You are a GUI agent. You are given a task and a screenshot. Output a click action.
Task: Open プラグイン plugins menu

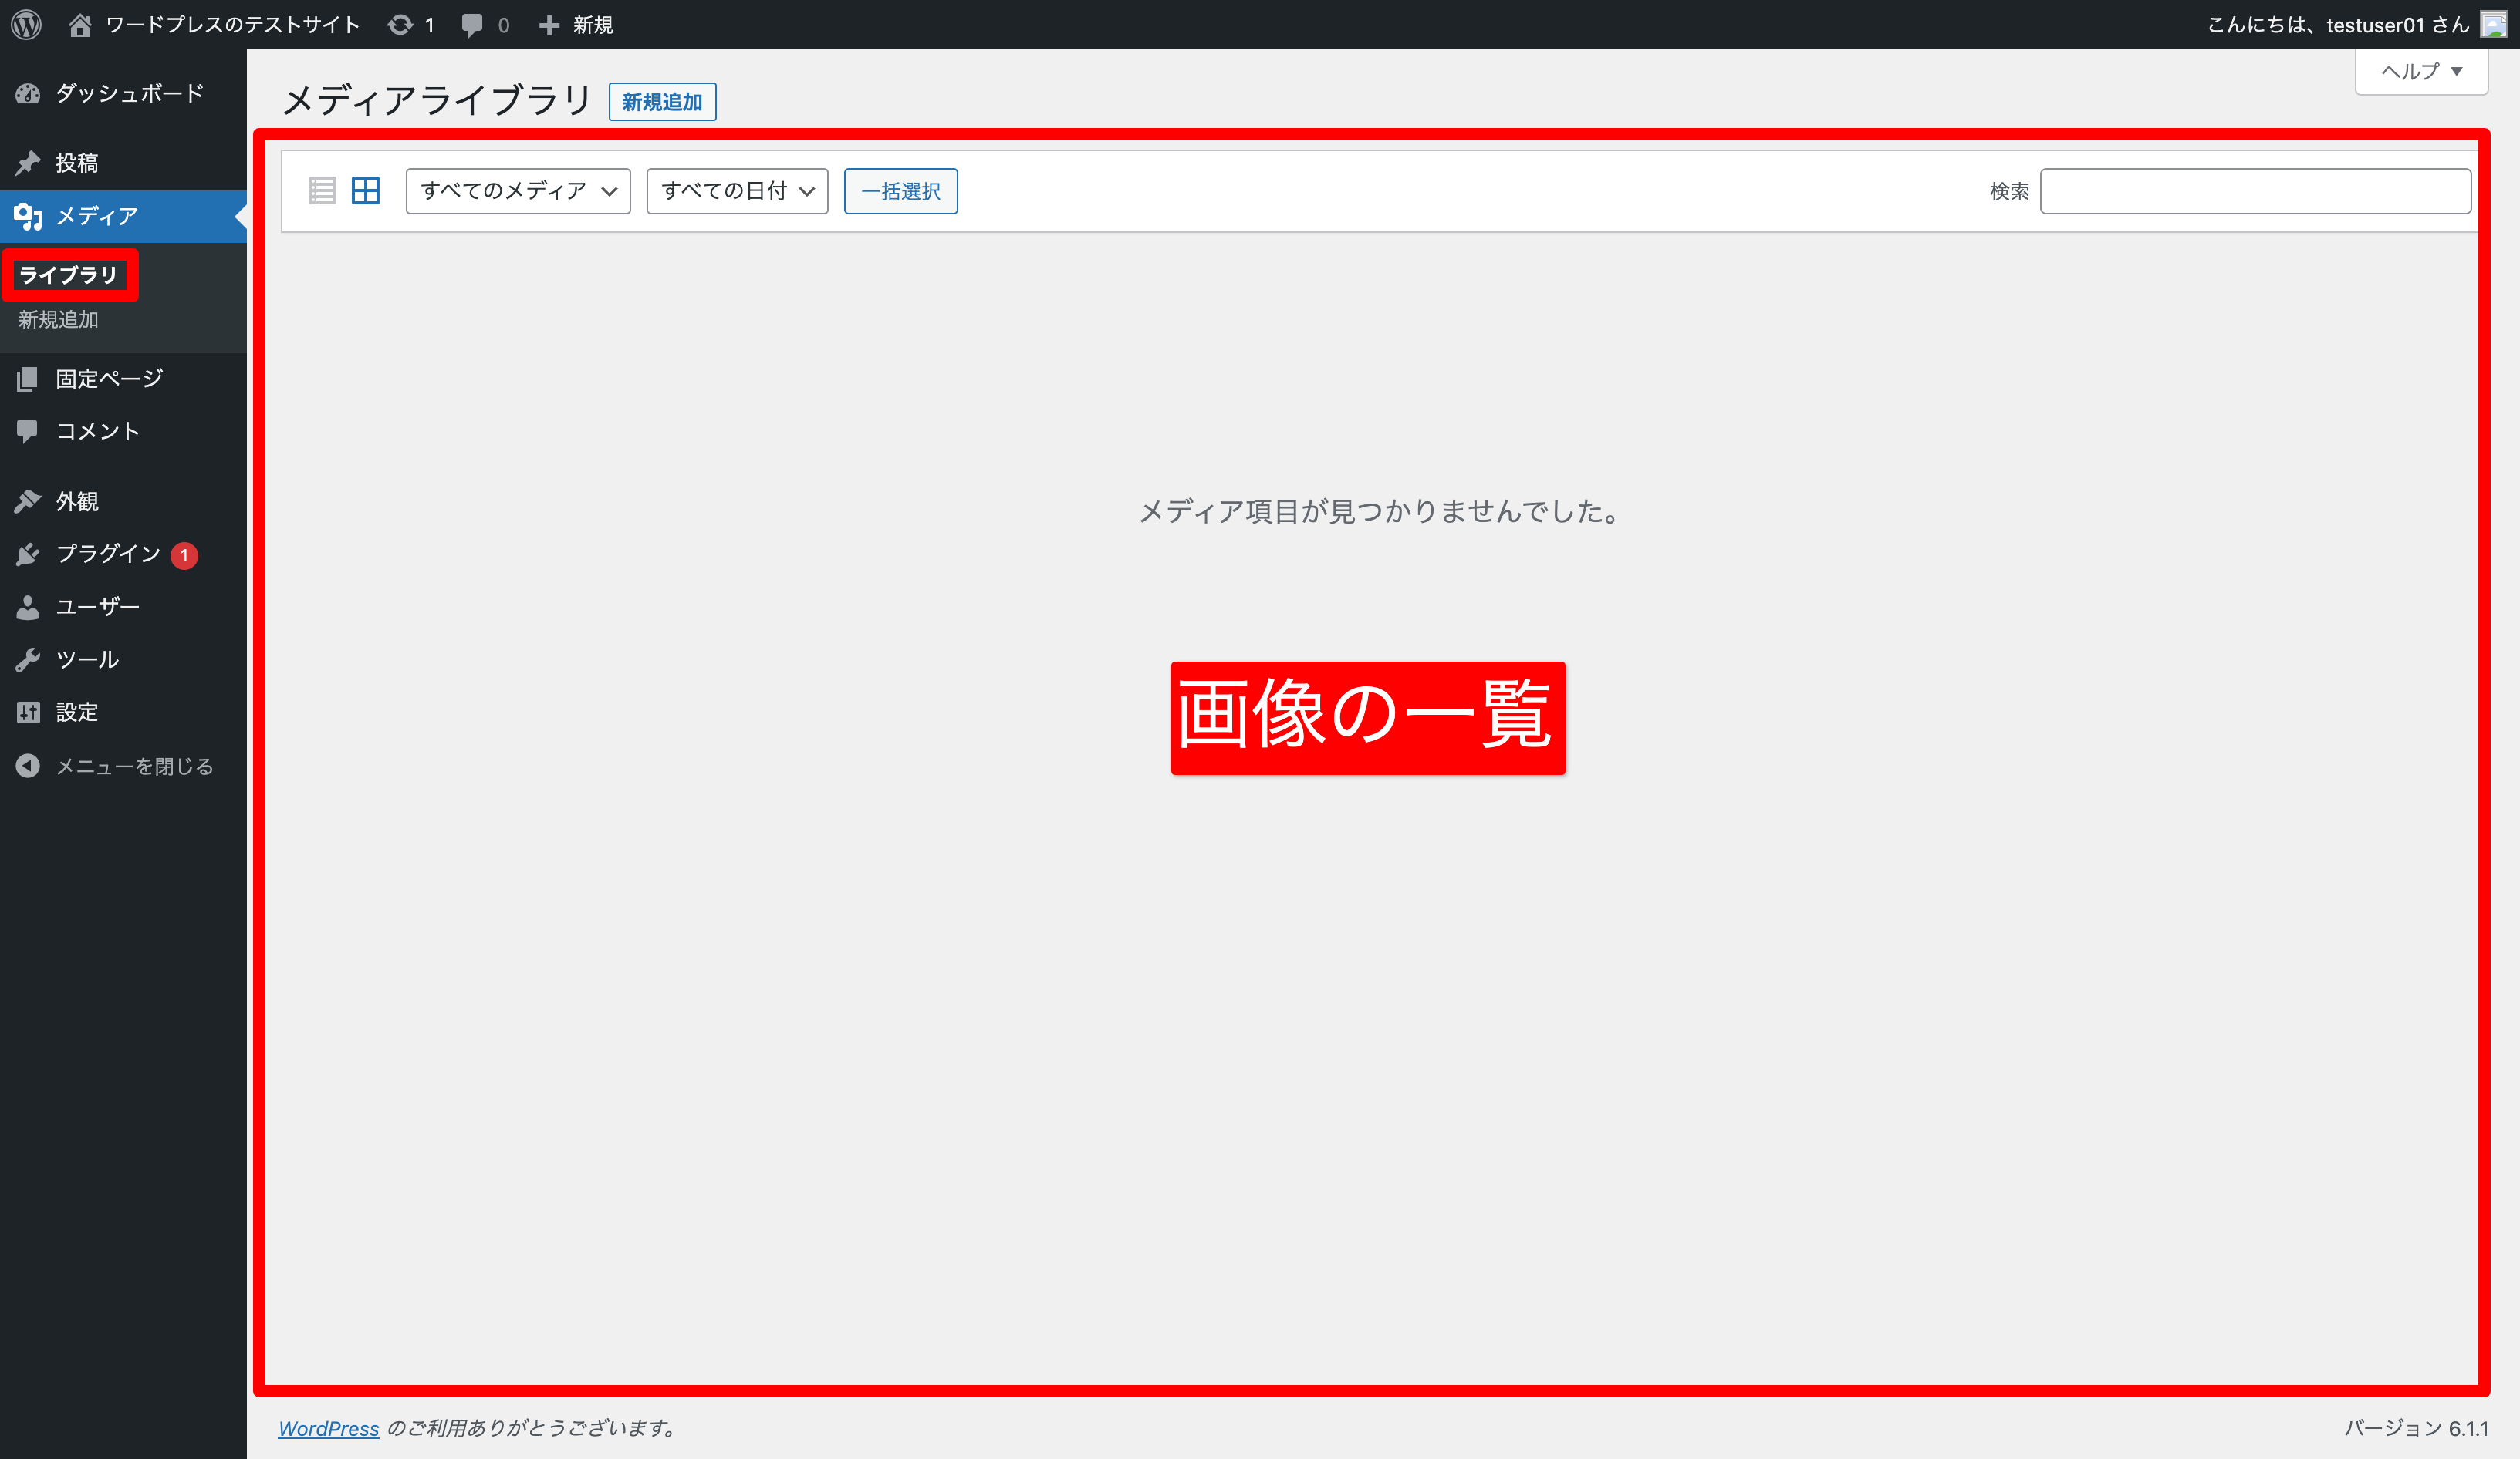(123, 554)
